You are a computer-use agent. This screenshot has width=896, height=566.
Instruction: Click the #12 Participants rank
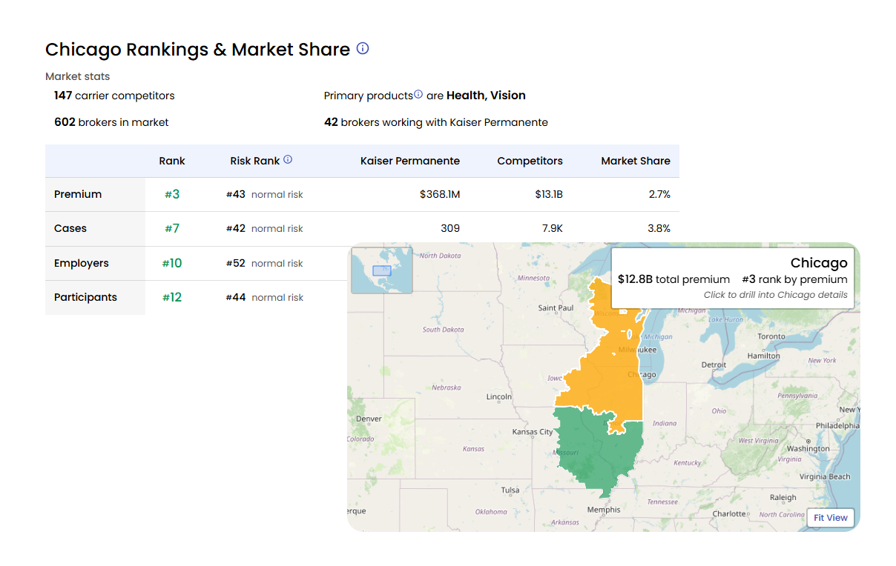171,297
